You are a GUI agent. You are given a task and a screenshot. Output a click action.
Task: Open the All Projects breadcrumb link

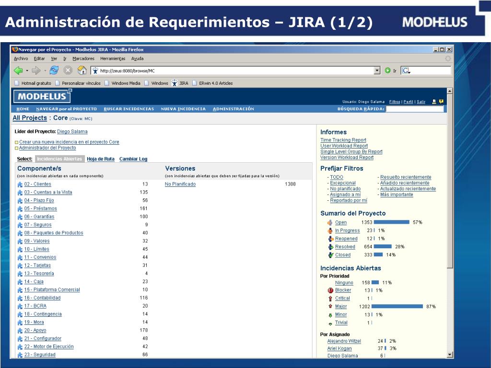tap(30, 118)
